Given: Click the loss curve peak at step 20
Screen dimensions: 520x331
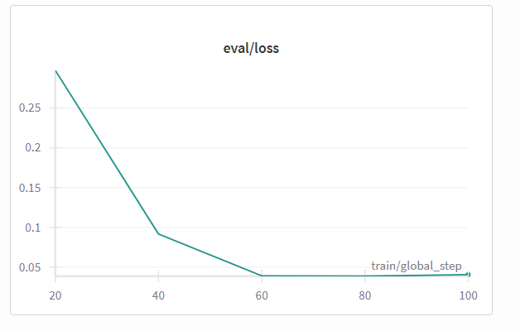Looking at the screenshot, I should [55, 71].
